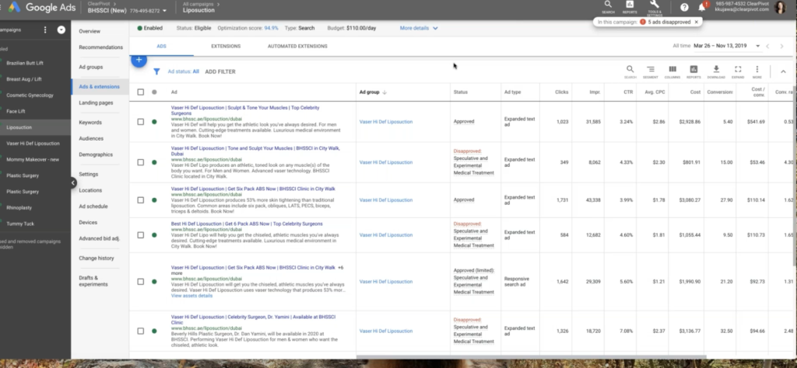This screenshot has height=368, width=797.
Task: Click the blue plus button to create ad
Action: click(x=139, y=60)
